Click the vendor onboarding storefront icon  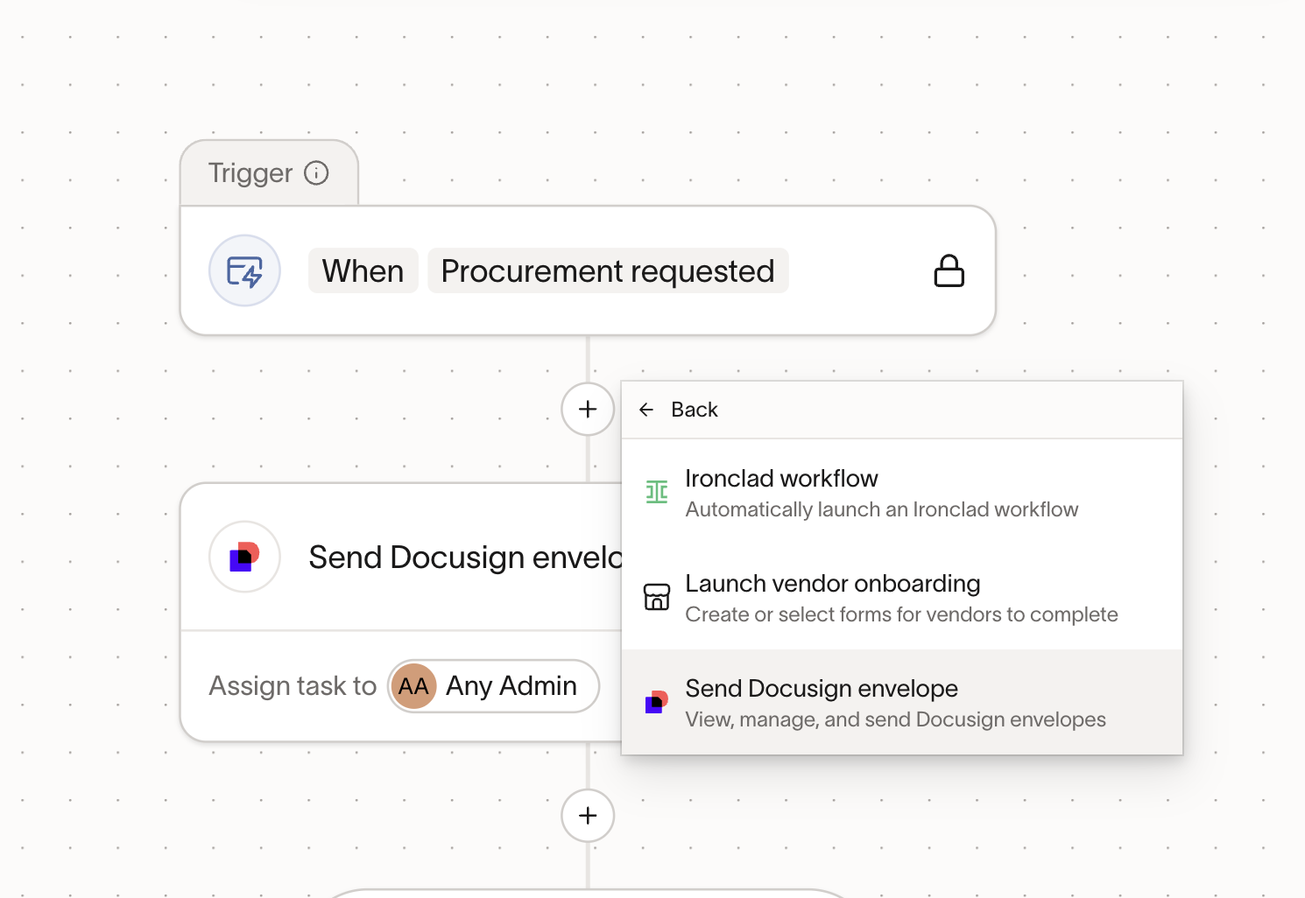[x=657, y=597]
